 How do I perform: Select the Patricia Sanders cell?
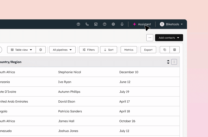[70, 111]
